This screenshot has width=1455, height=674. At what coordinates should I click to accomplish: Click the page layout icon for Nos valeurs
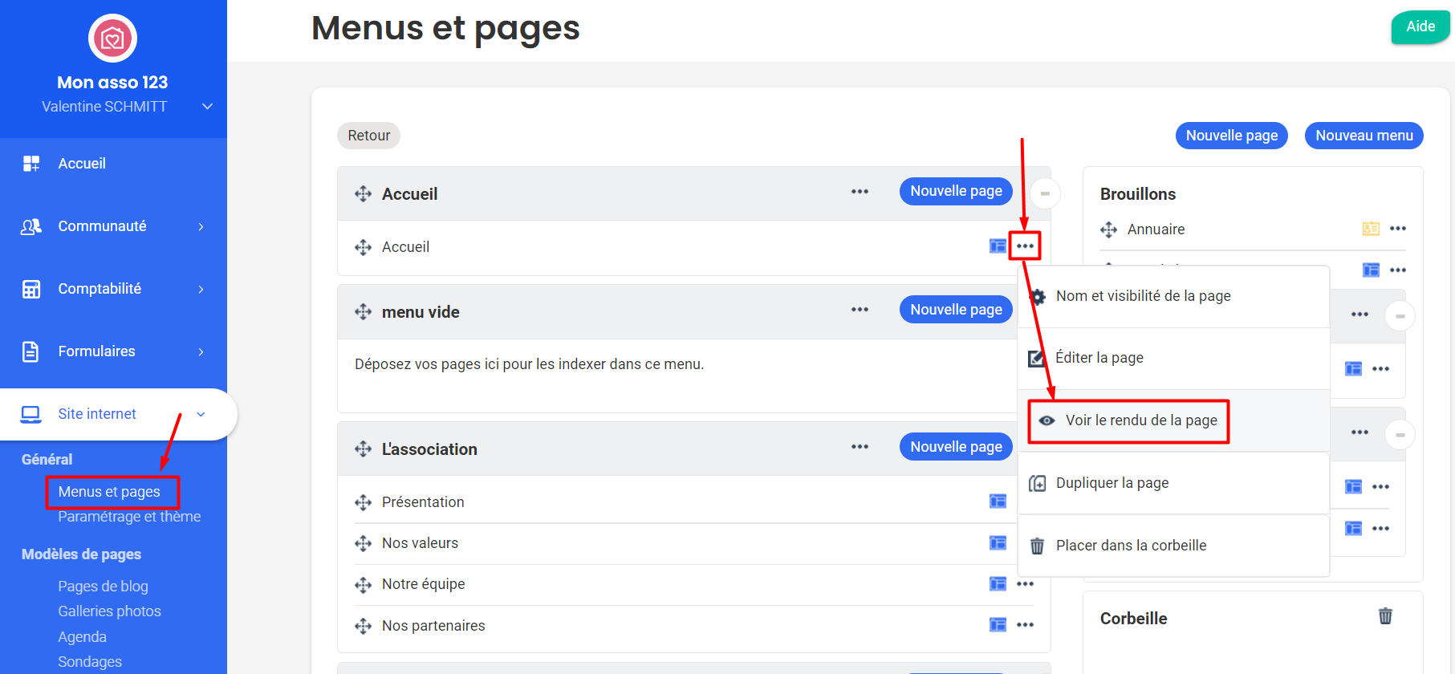998,543
